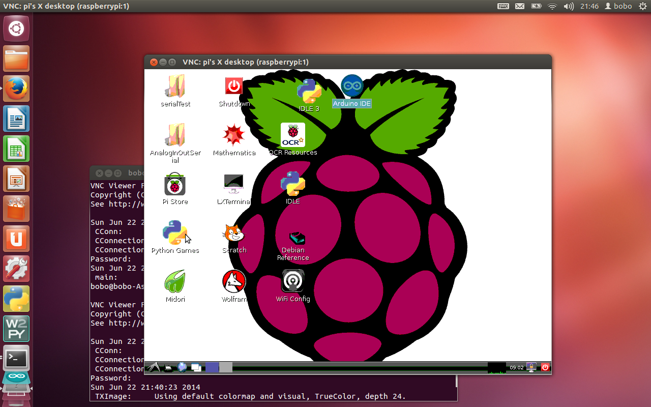
Task: Open System Settings wrench-gear launcher icon
Action: [x=16, y=269]
